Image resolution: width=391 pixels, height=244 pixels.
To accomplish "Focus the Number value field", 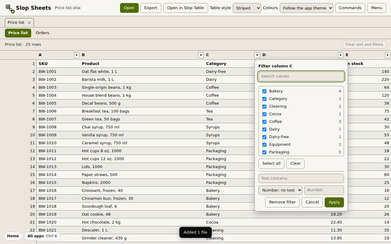I will [x=324, y=190].
